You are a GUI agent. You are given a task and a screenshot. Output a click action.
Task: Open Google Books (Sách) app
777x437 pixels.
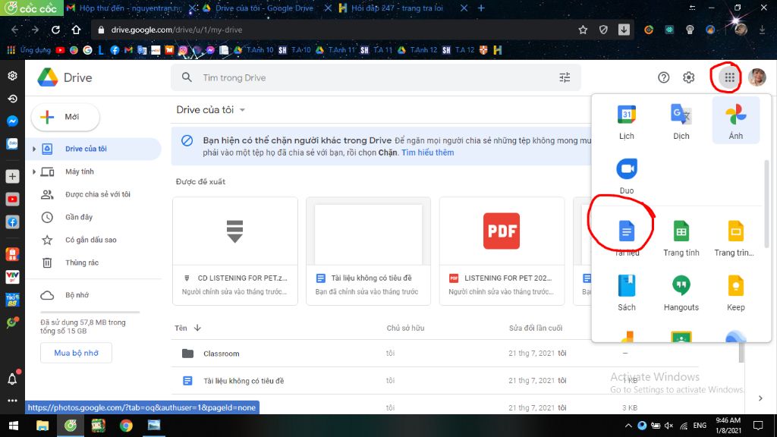[626, 292]
